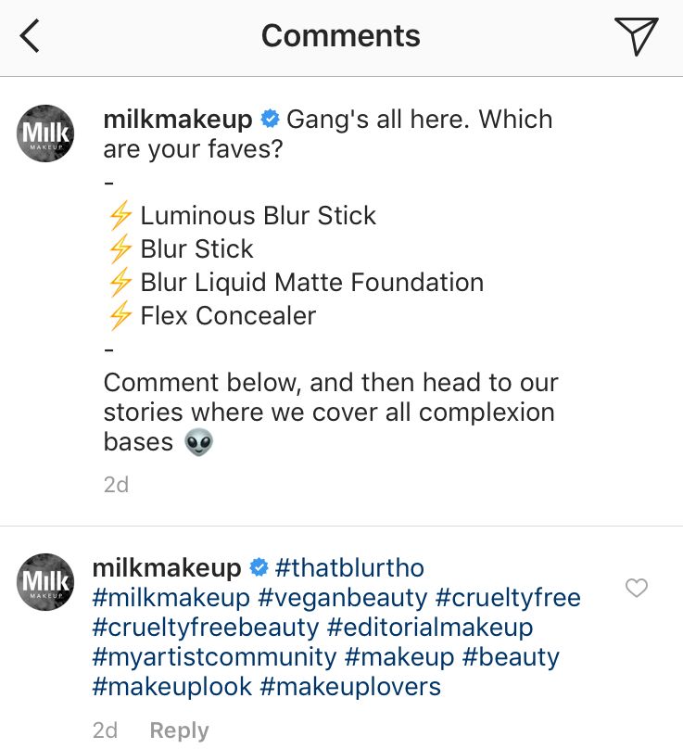Open milkmakeup username in the caption
The height and width of the screenshot is (749, 683).
[x=178, y=120]
